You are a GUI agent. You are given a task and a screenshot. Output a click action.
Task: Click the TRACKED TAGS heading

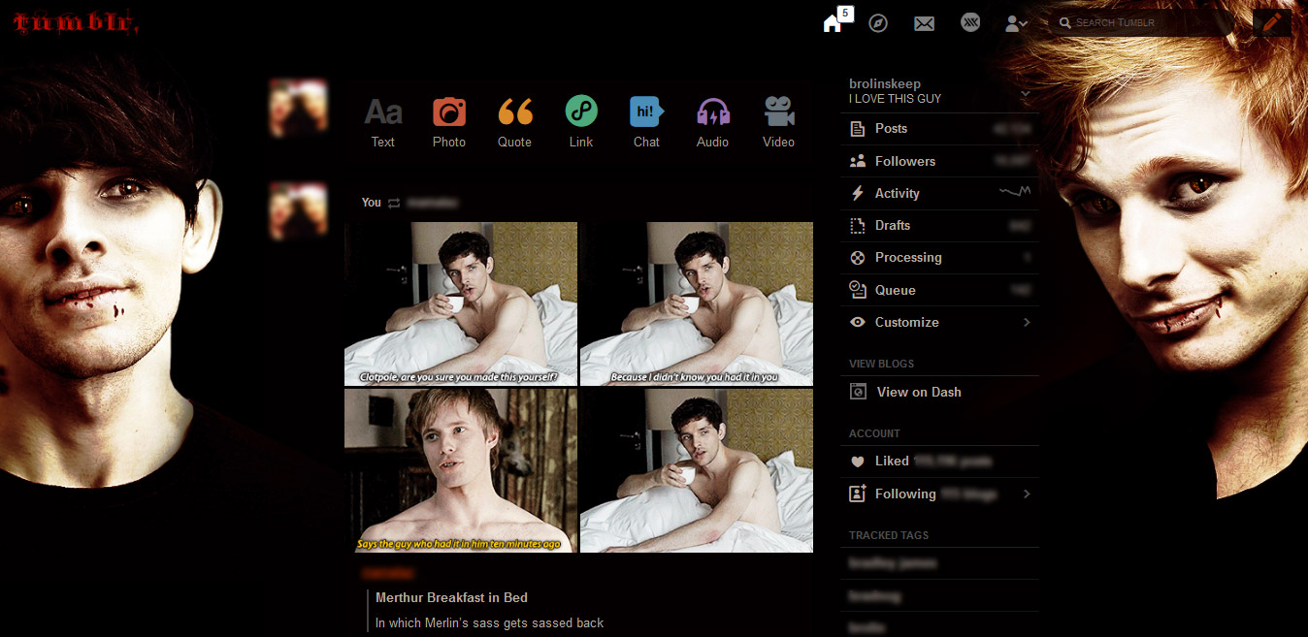(x=889, y=535)
